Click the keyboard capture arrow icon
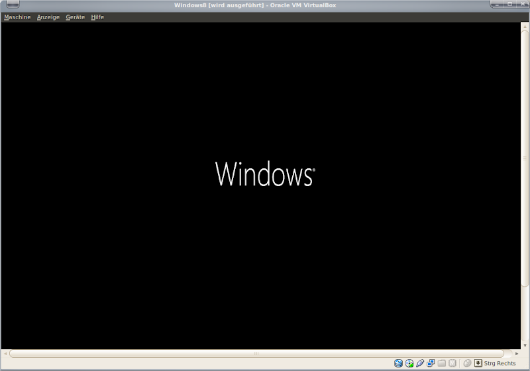The height and width of the screenshot is (371, 530). 478,363
